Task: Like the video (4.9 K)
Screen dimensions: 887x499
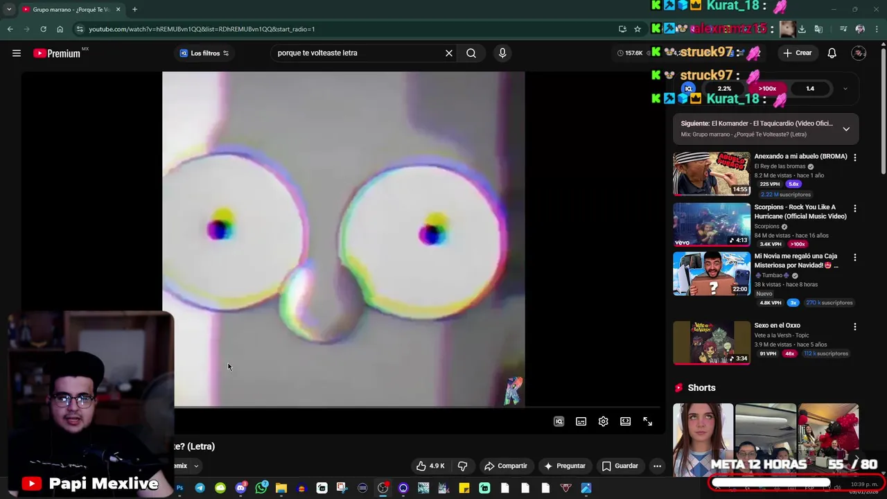Action: click(430, 466)
